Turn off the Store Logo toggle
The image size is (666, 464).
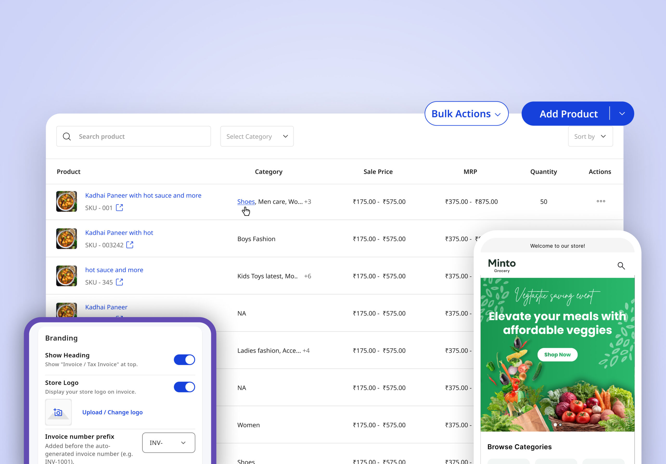click(x=184, y=387)
